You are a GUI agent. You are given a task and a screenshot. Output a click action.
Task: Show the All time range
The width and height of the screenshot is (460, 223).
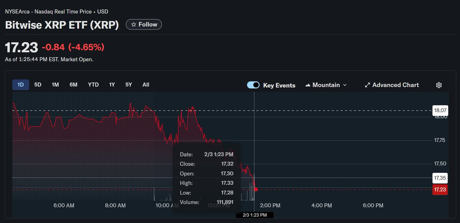pos(146,85)
